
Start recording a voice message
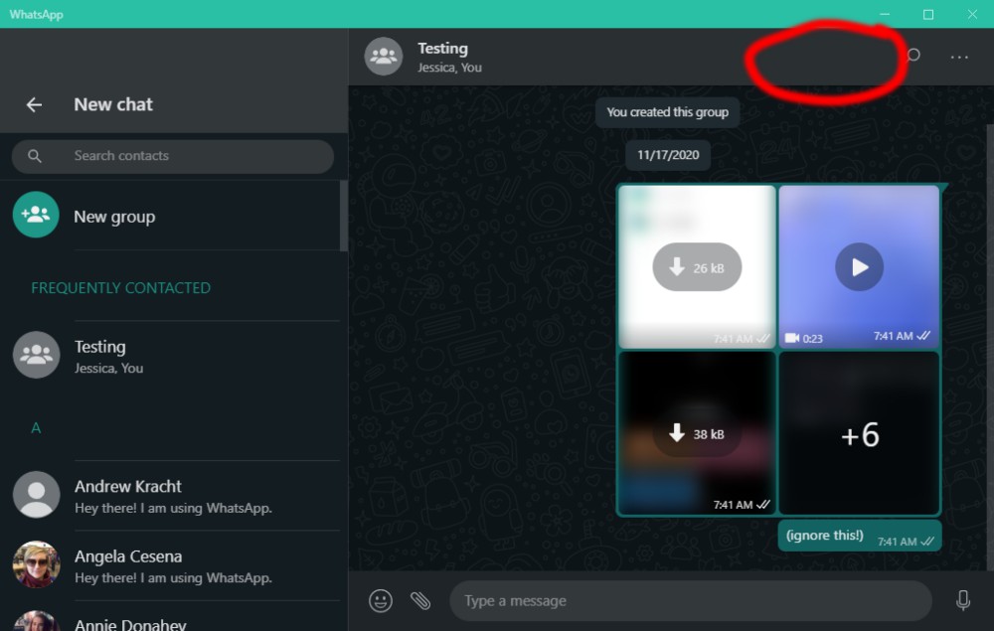click(963, 600)
